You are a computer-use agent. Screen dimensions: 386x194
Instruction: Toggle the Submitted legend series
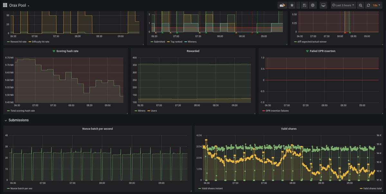tap(160, 41)
